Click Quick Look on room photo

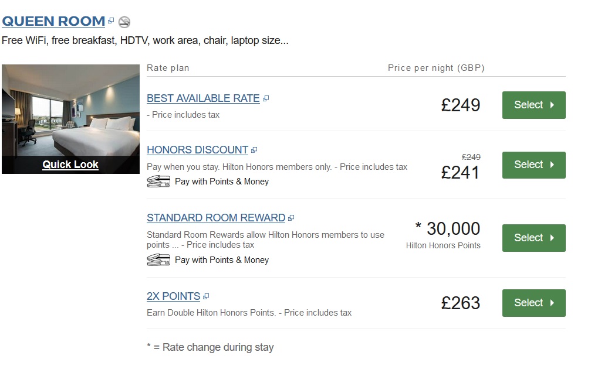pyautogui.click(x=70, y=165)
